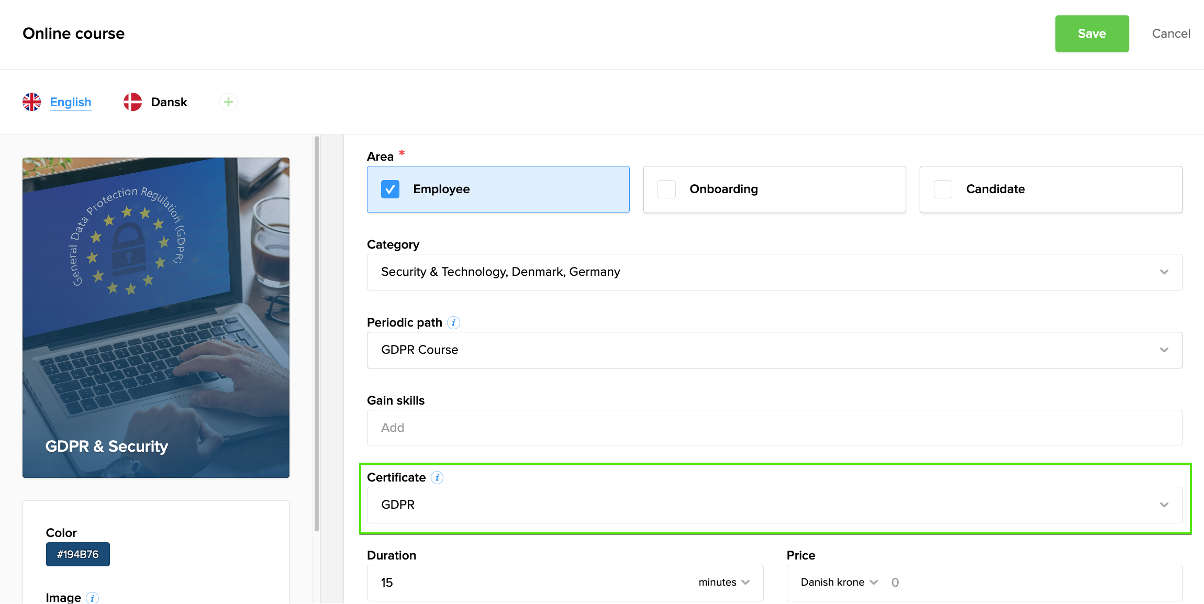Uncheck the Employee area checkbox
This screenshot has height=604, width=1204.
390,189
